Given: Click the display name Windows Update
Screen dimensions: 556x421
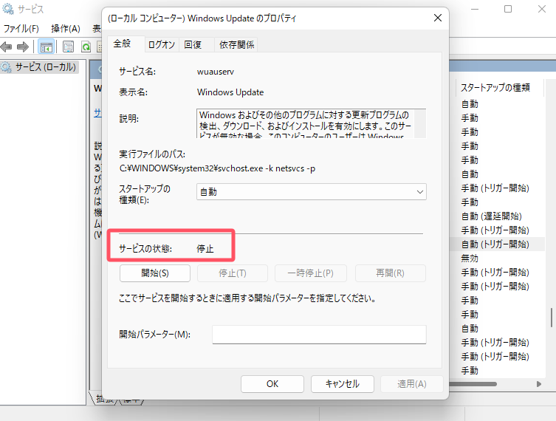Looking at the screenshot, I should 230,92.
